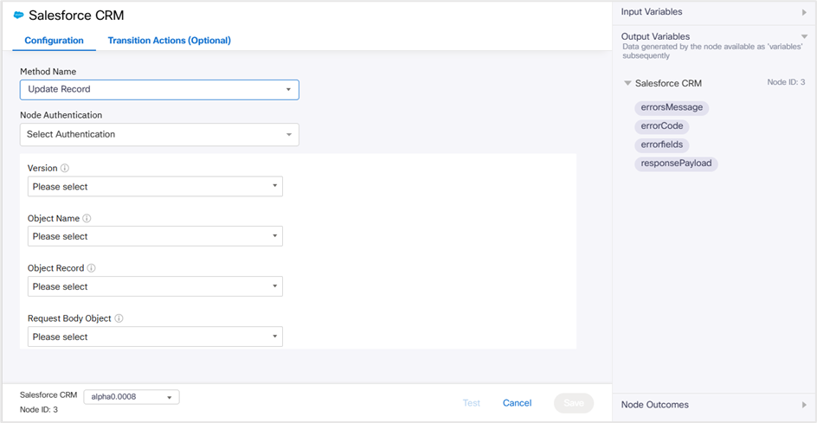Click the Salesforce CRM page title

pyautogui.click(x=76, y=15)
